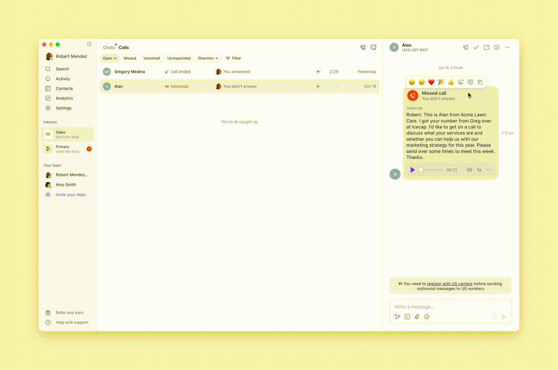Select Gregory Medina call row
The height and width of the screenshot is (370, 558).
(x=240, y=72)
